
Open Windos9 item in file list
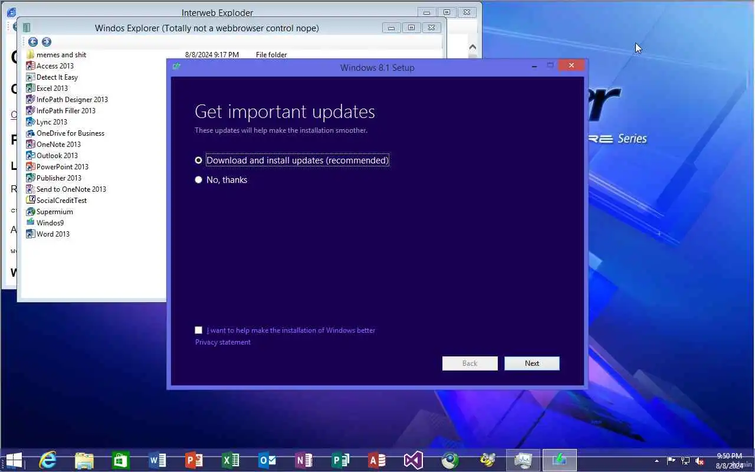(45, 223)
